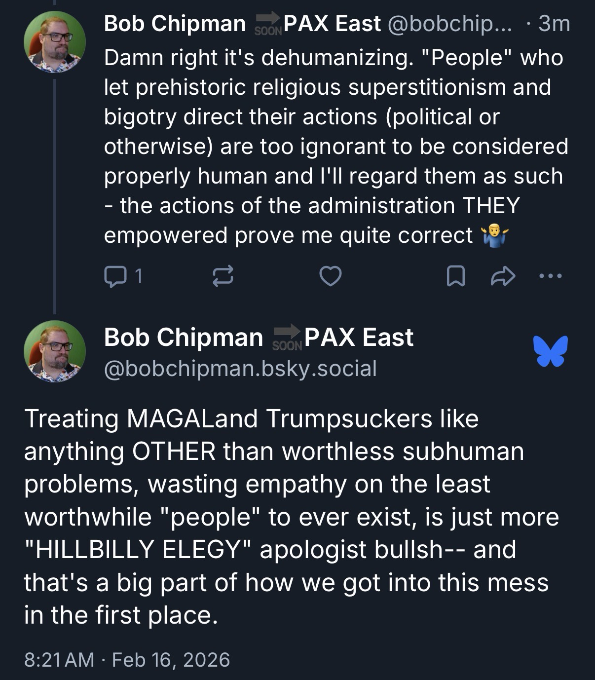Open the three-dot more options menu
595x680 pixels.
550,276
